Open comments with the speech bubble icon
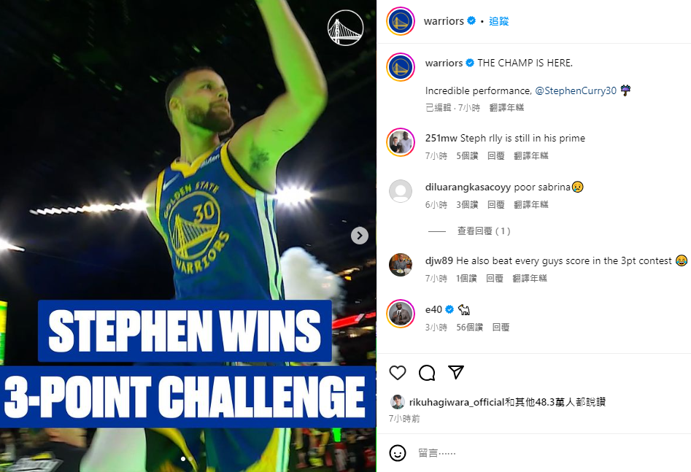The height and width of the screenshot is (472, 691). (x=427, y=373)
